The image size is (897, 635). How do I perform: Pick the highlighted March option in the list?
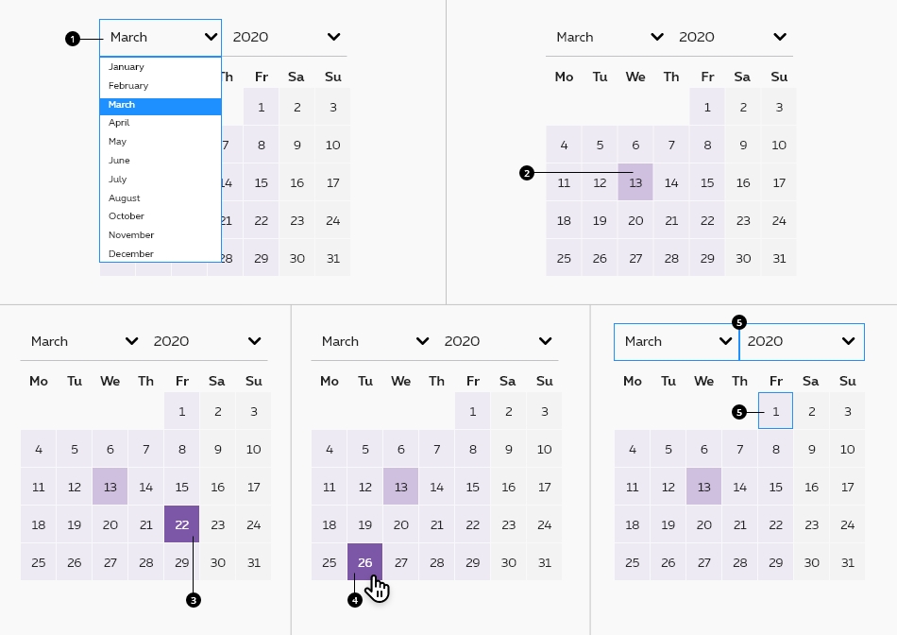coord(122,105)
